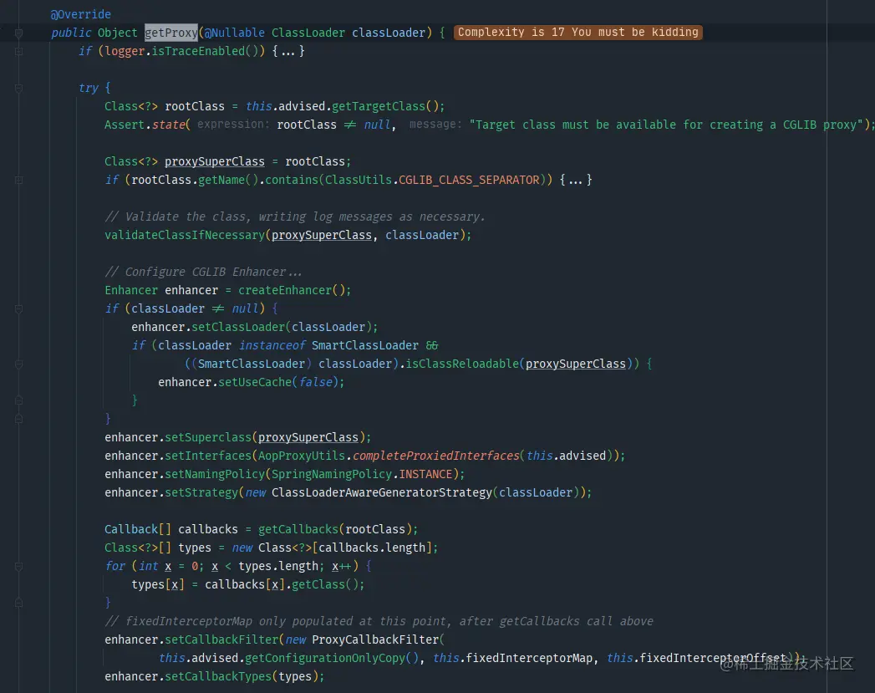Click the fixedInterceptorMap field reference
This screenshot has width=875, height=693.
click(x=529, y=659)
